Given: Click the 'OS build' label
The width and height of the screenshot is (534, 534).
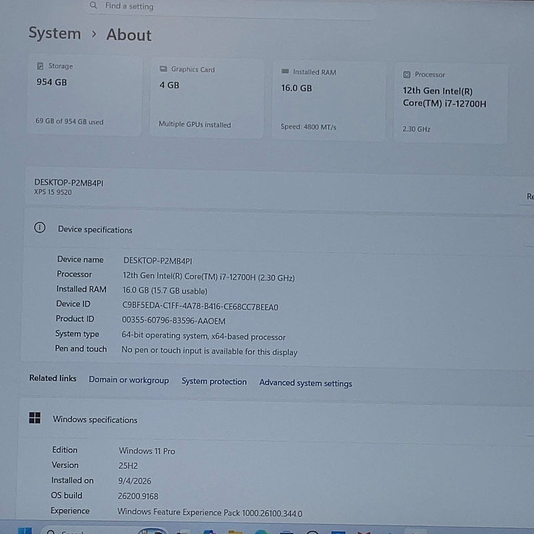Looking at the screenshot, I should click(x=67, y=496).
